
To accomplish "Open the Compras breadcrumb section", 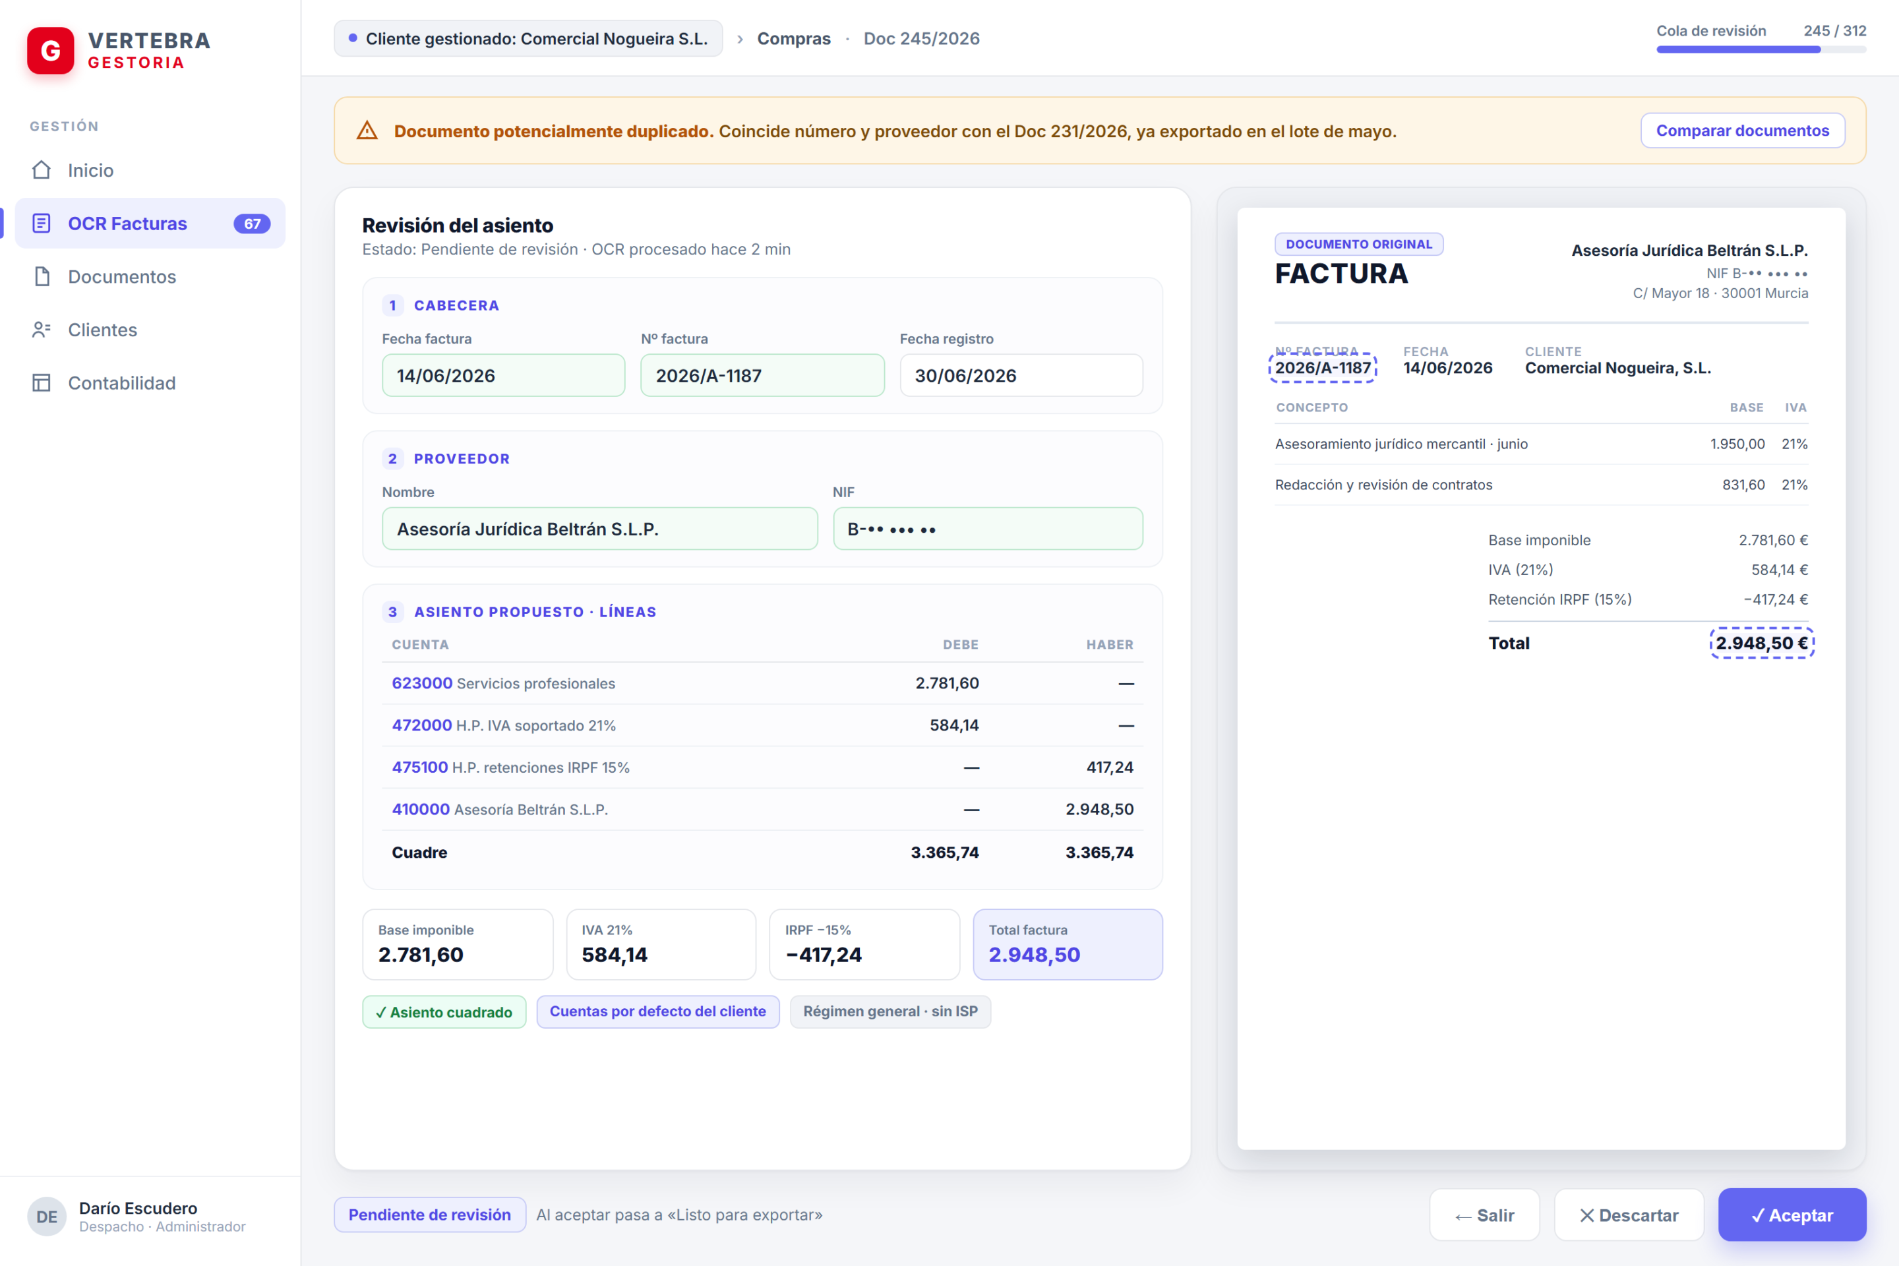I will point(793,39).
